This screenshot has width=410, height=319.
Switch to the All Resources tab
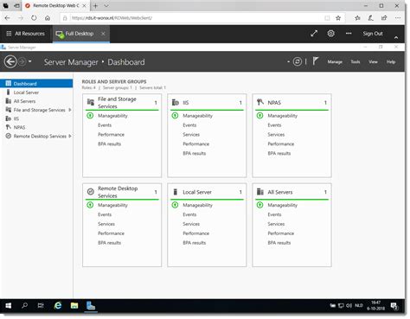(x=26, y=34)
